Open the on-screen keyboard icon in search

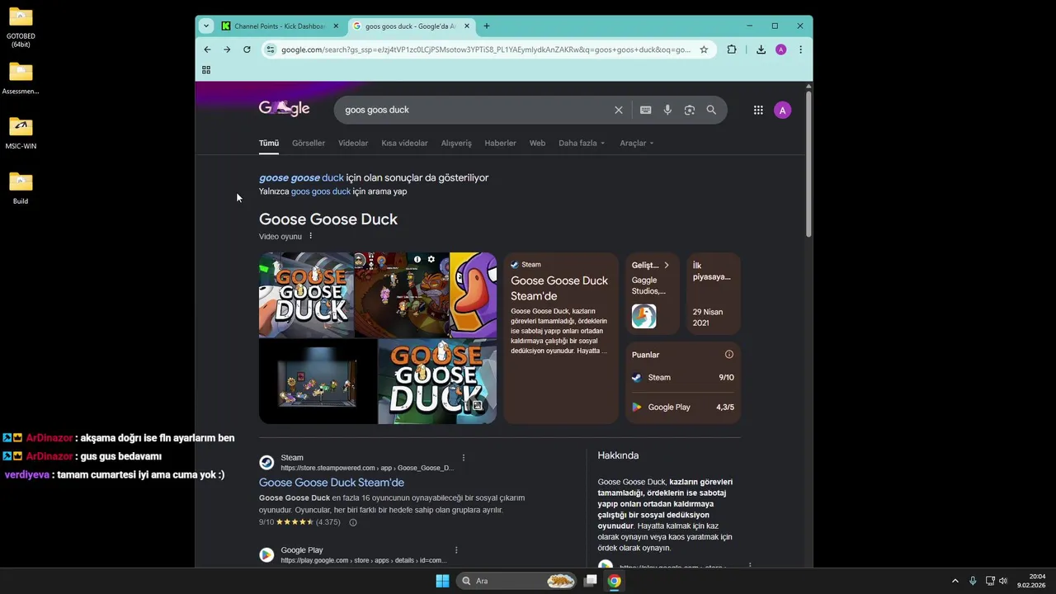click(645, 110)
